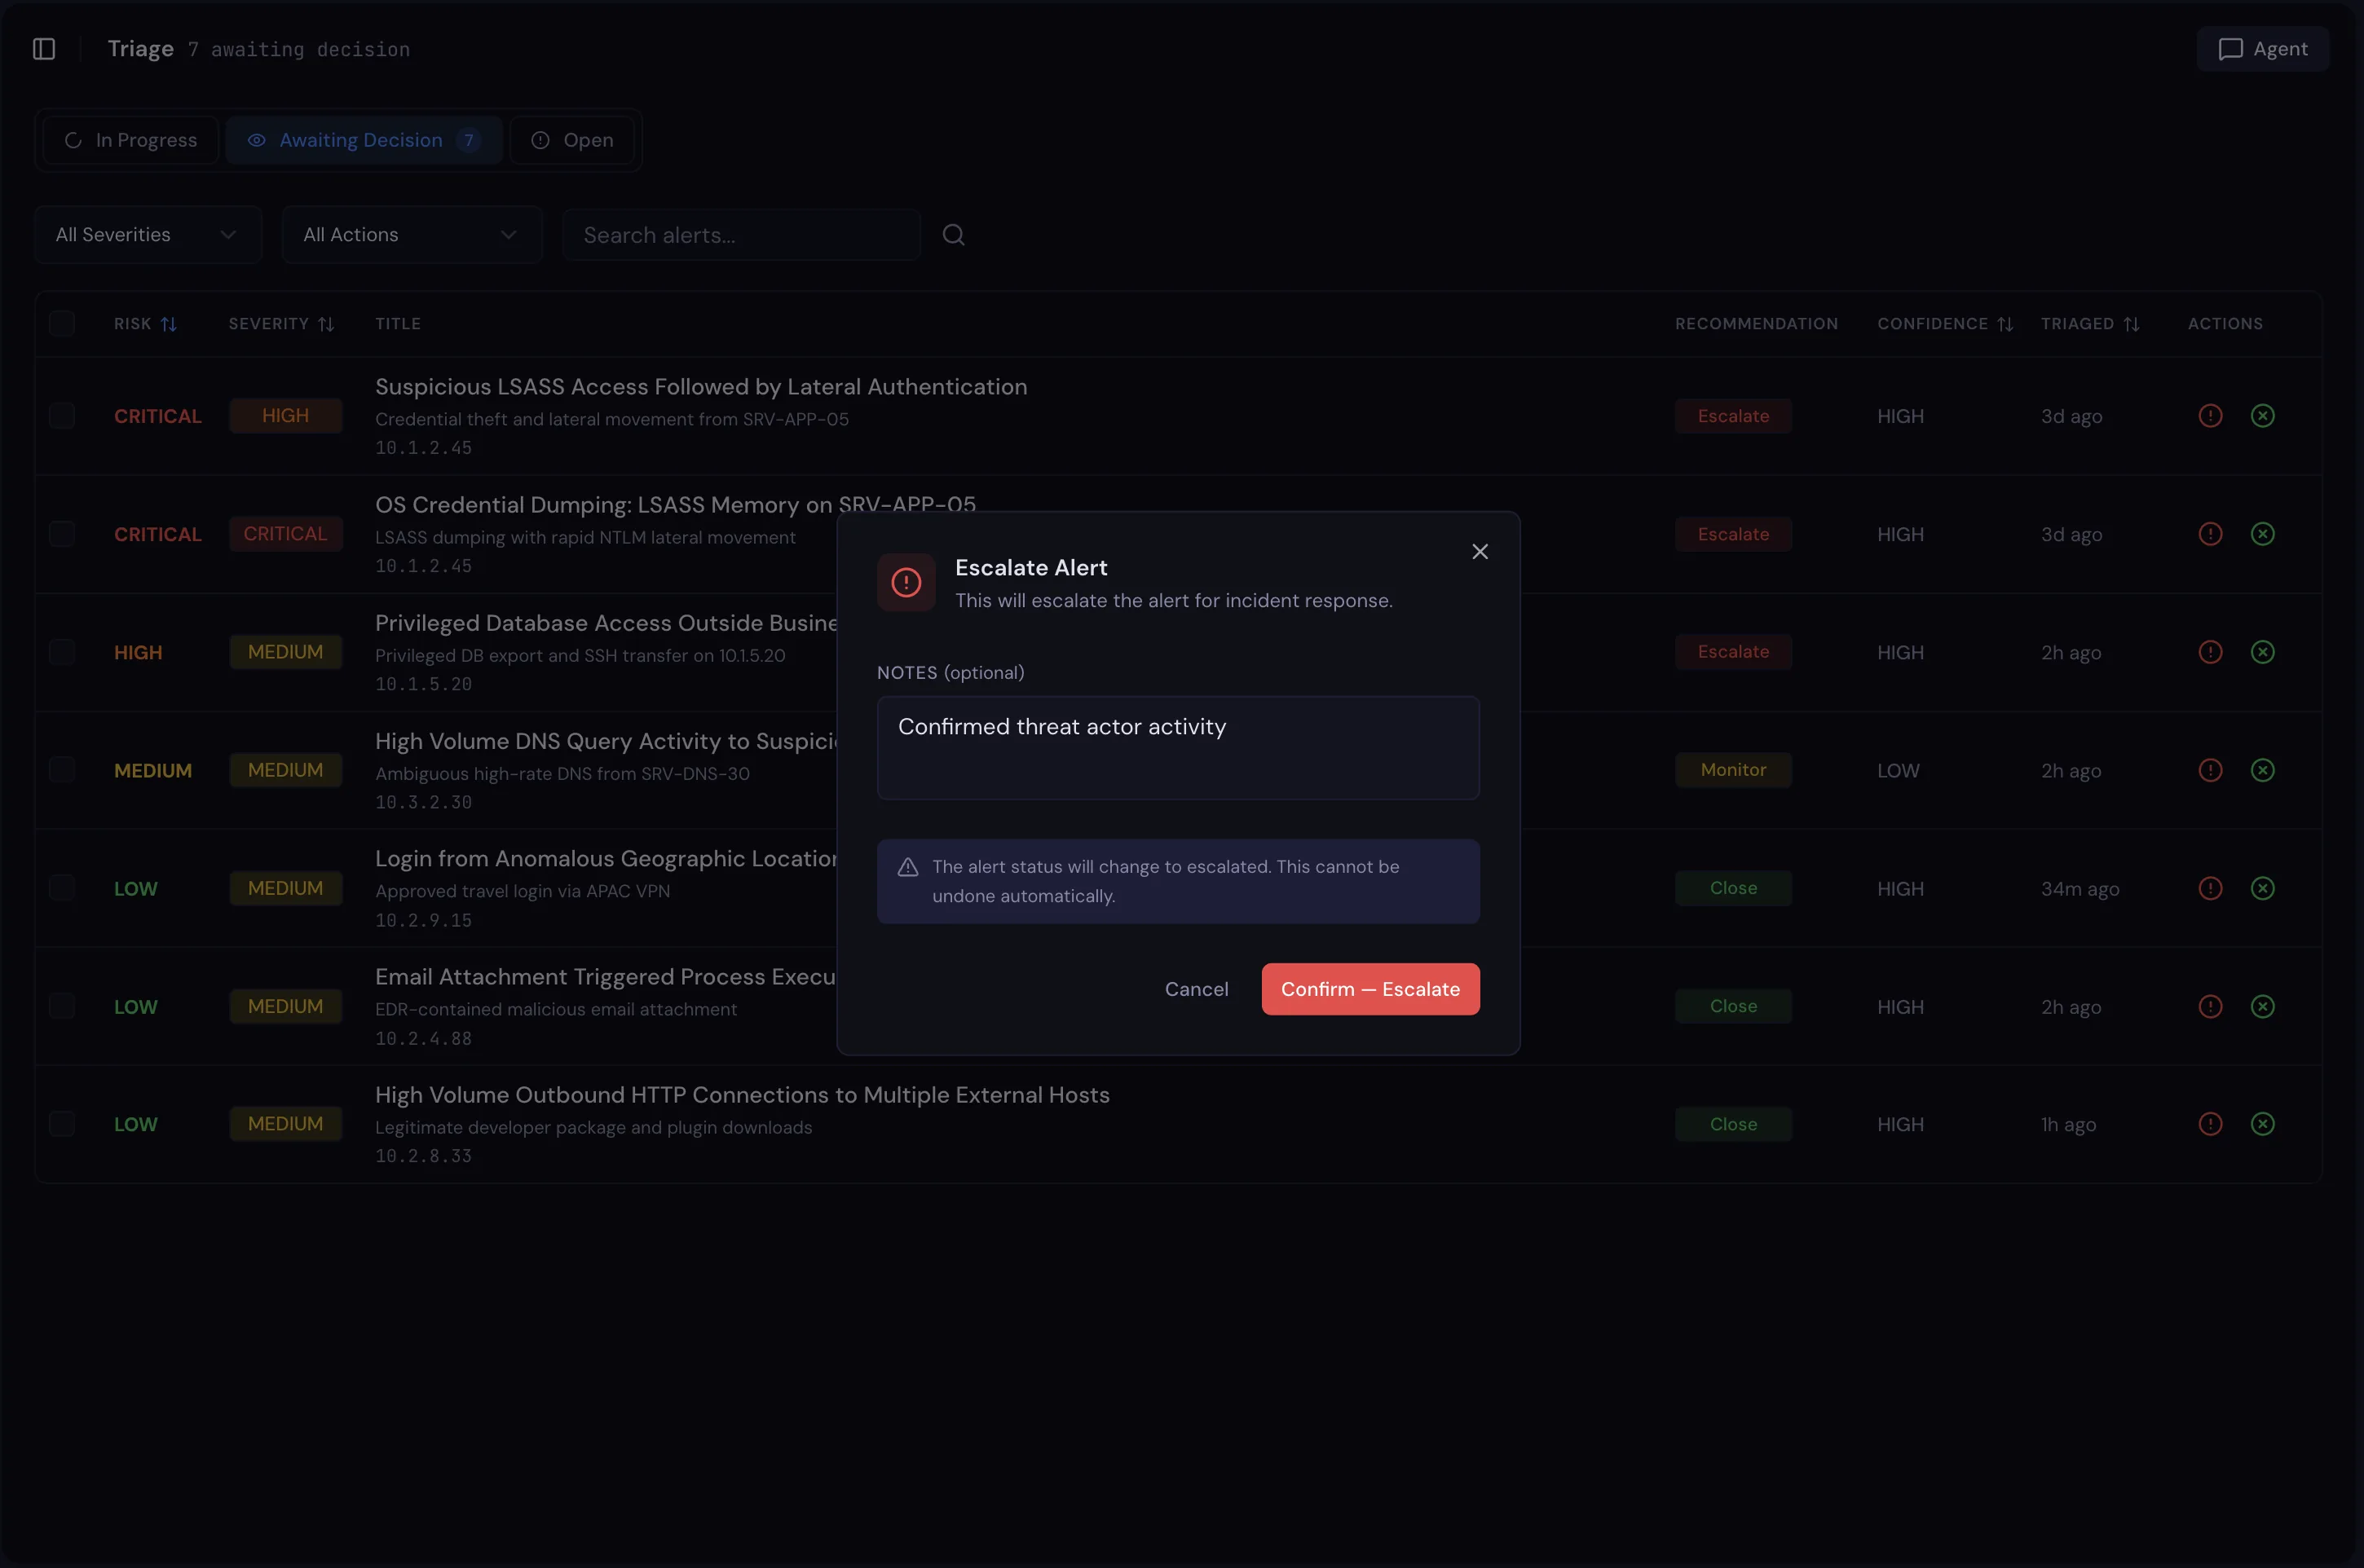Check the High Volume Outbound HTTP row checkbox
Image resolution: width=2364 pixels, height=1568 pixels.
[62, 1124]
